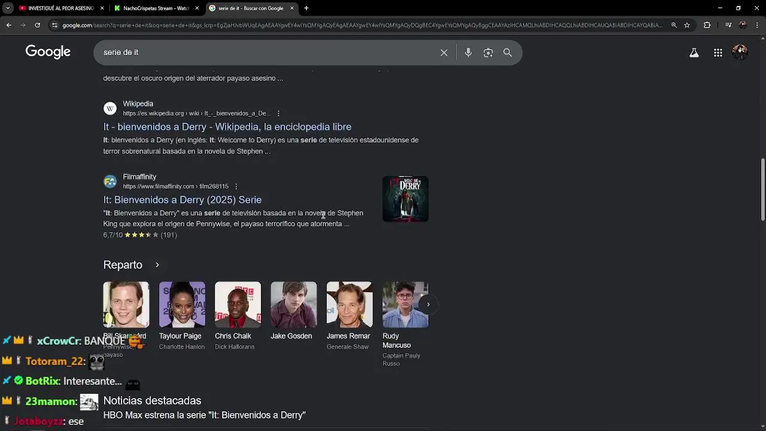
Task: Open more options for the Filmaffinity result
Action: click(x=236, y=186)
